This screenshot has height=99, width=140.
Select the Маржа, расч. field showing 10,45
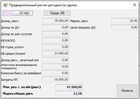pos(125,21)
